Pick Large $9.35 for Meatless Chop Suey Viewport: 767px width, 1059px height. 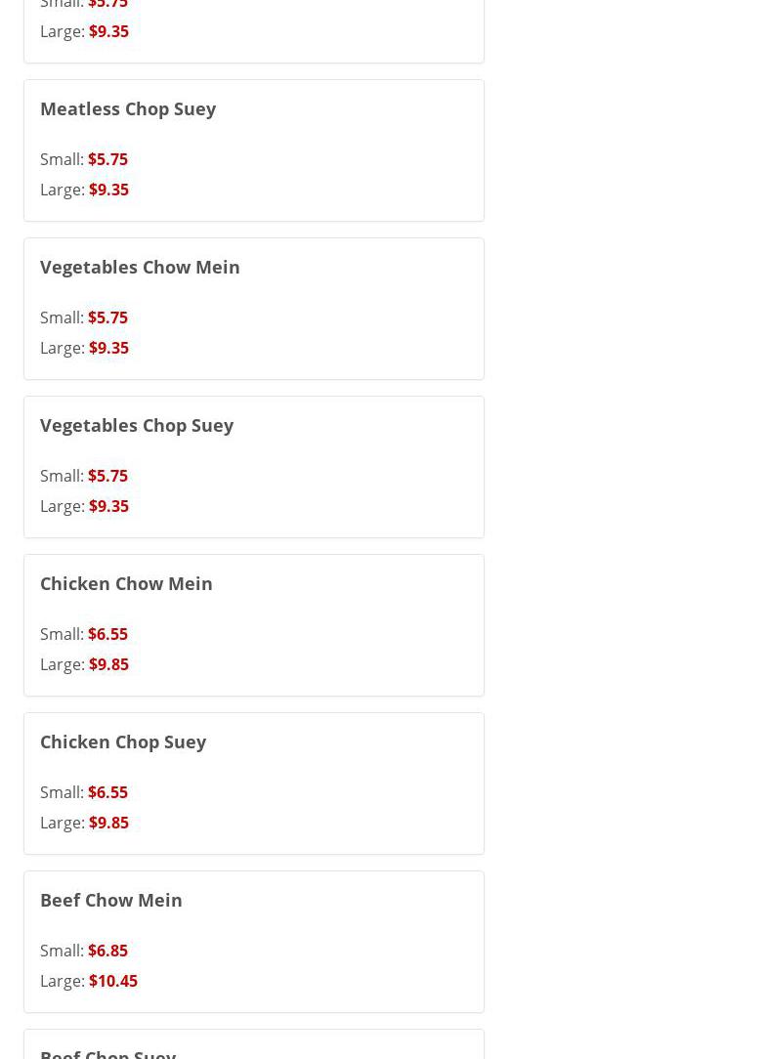pyautogui.click(x=84, y=190)
